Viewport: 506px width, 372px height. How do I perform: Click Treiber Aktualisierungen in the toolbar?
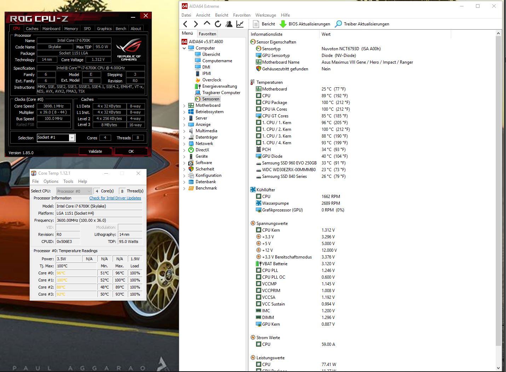362,24
